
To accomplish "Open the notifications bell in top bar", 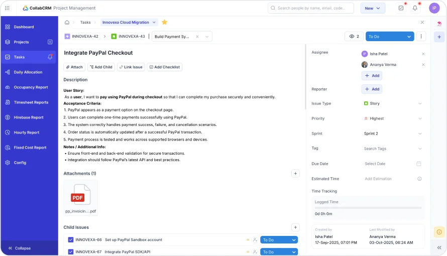I will pyautogui.click(x=415, y=8).
